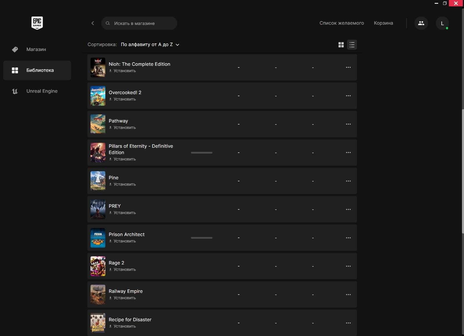Image resolution: width=464 pixels, height=336 pixels.
Task: Open more options for Recipe for Disaster
Action: point(348,323)
